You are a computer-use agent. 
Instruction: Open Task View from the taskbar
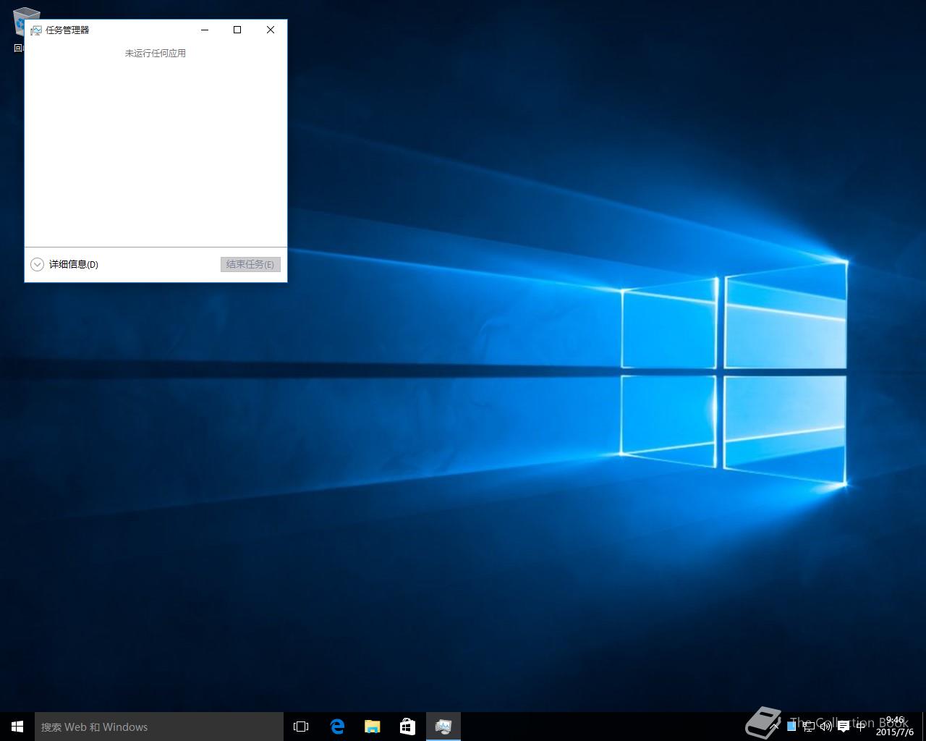[x=301, y=727]
